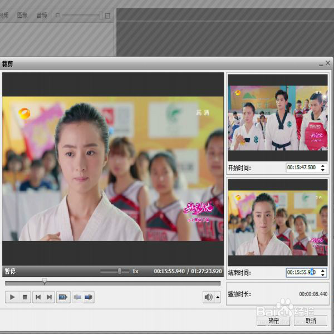
Task: Click the 00:15:55.940 current time readout
Action: coord(169,271)
